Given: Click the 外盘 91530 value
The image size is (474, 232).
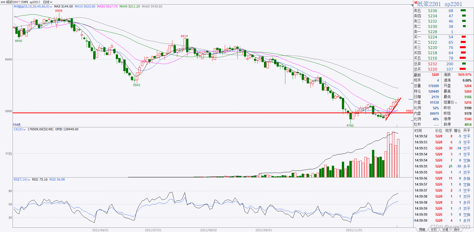Looking at the screenshot, I should coord(434,102).
